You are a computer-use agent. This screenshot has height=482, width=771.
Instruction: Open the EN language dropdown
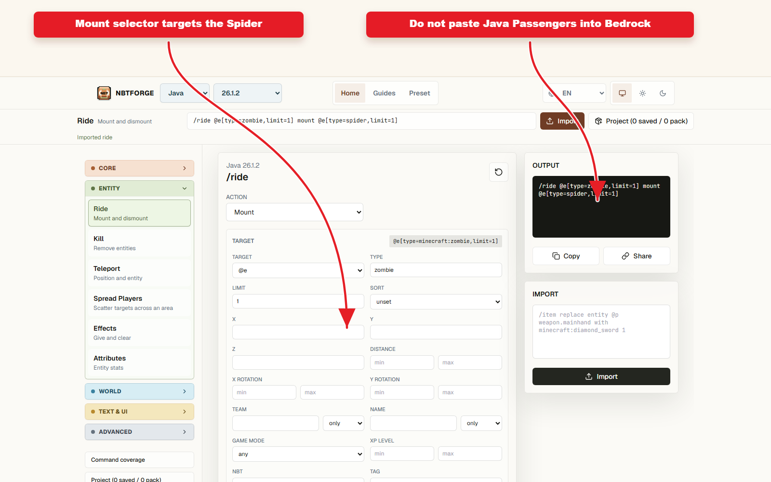pos(574,93)
